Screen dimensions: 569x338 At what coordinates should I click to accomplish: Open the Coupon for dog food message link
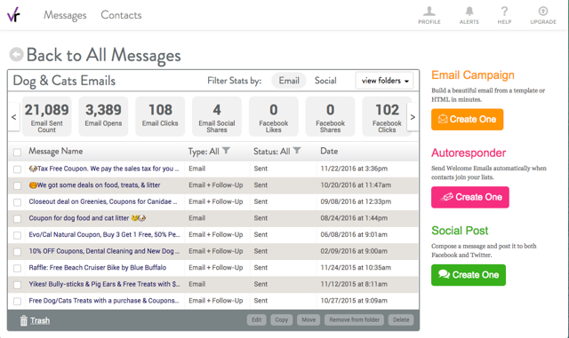point(87,218)
